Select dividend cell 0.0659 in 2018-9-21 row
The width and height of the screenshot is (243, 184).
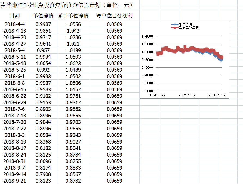pos(114,181)
